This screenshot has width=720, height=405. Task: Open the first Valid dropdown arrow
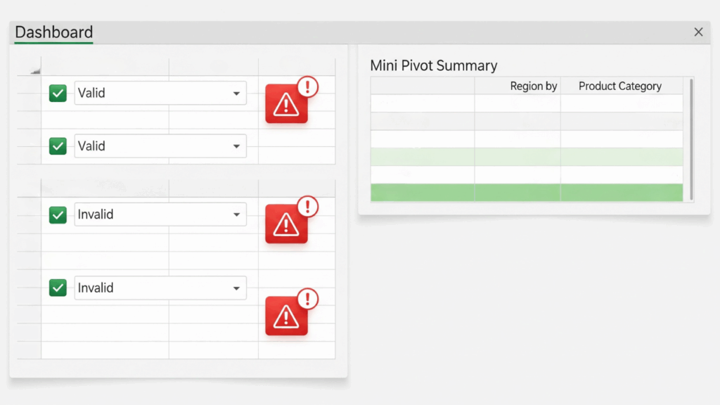[x=236, y=94]
